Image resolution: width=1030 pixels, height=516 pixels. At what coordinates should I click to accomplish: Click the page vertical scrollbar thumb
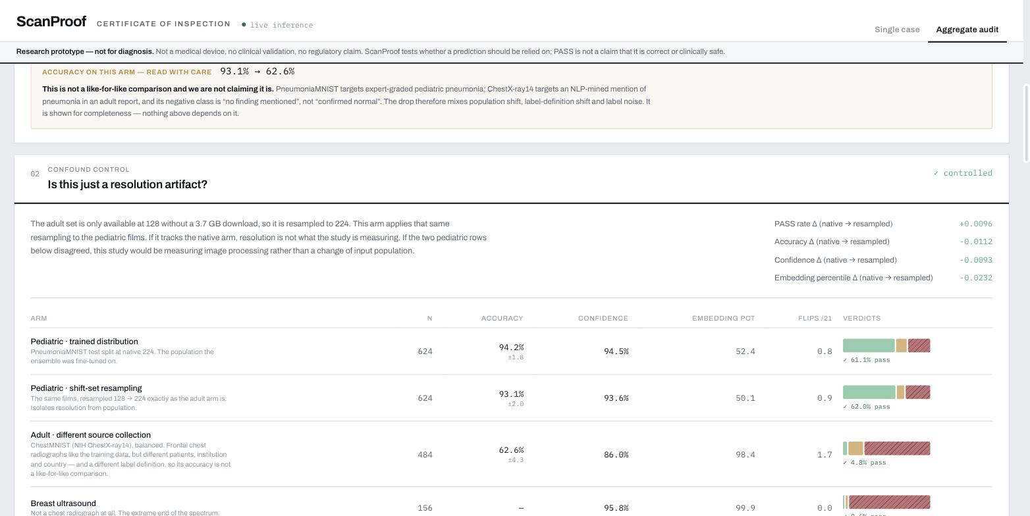[x=1025, y=123]
